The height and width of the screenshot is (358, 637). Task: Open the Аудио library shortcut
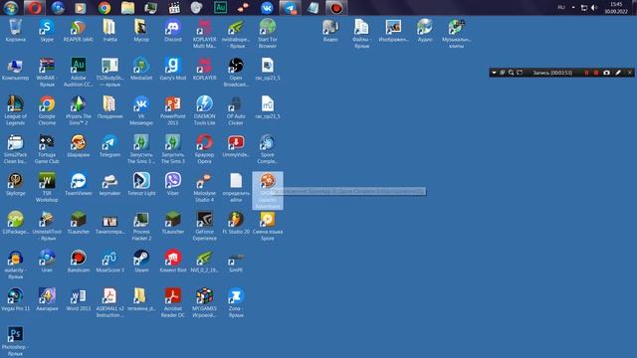425,31
